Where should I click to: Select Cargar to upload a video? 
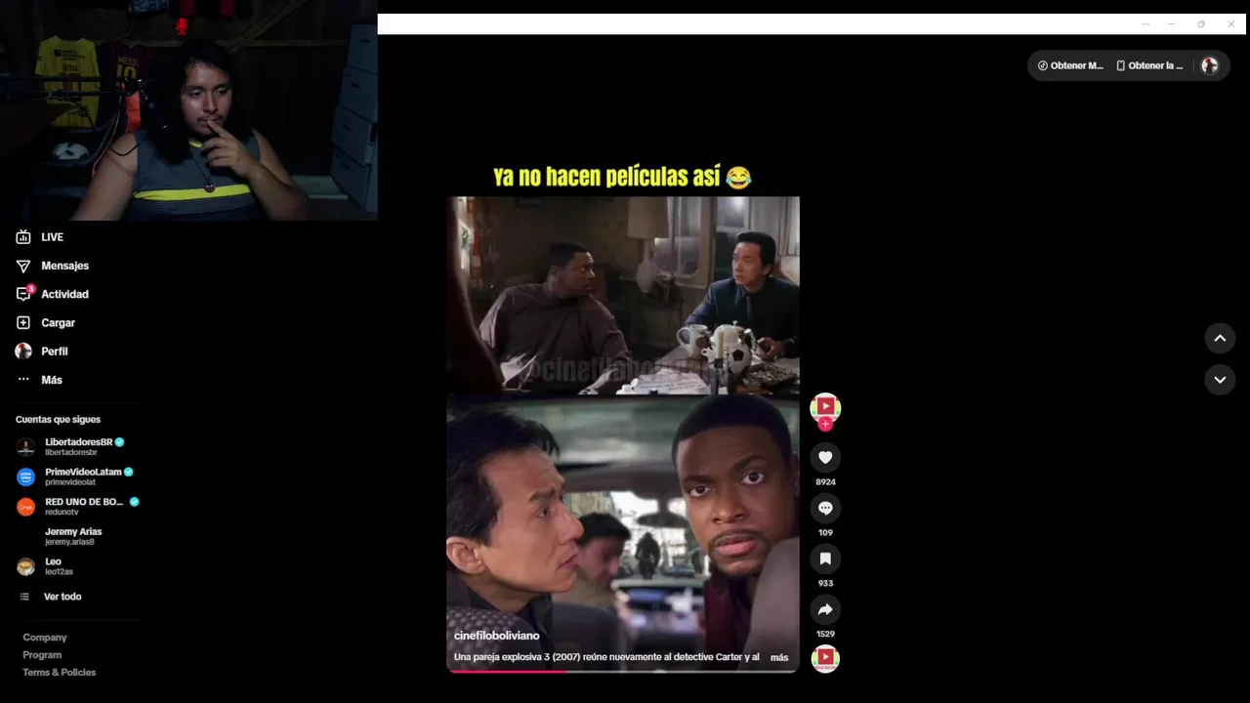coord(46,322)
